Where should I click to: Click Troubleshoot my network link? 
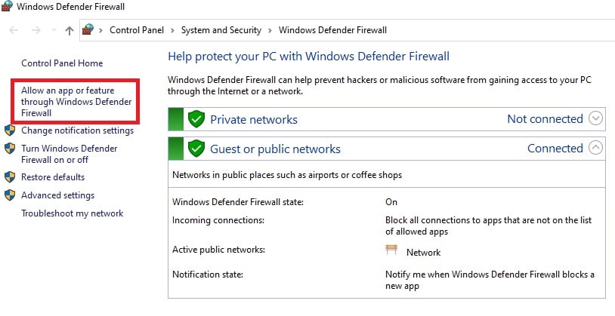[x=72, y=213]
